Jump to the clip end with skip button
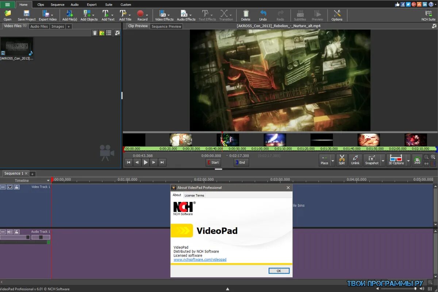The width and height of the screenshot is (438, 292). [x=162, y=163]
